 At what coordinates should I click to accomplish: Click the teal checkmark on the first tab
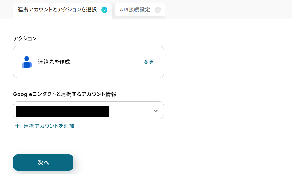point(104,10)
